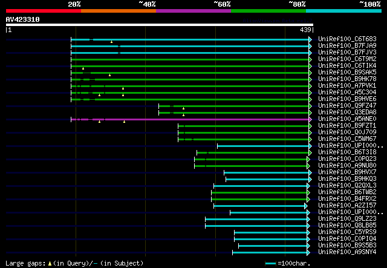The height and width of the screenshot is (268, 387).
Task: Click the cyan ~100% identity color swatch
Action: point(344,11)
